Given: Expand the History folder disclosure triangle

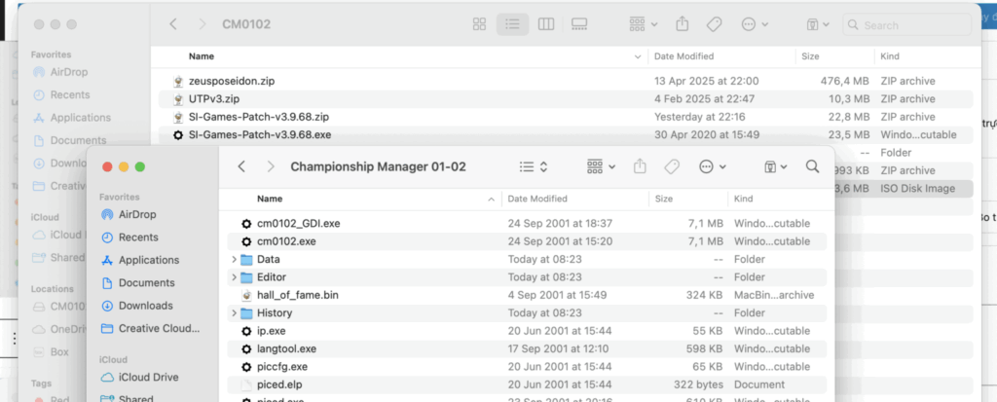Looking at the screenshot, I should click(235, 313).
